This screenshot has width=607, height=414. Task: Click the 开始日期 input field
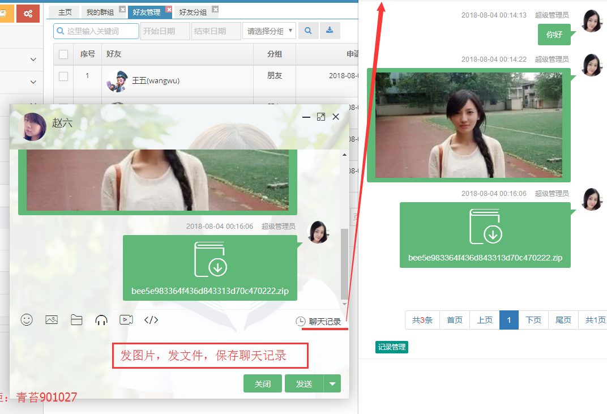coord(165,31)
